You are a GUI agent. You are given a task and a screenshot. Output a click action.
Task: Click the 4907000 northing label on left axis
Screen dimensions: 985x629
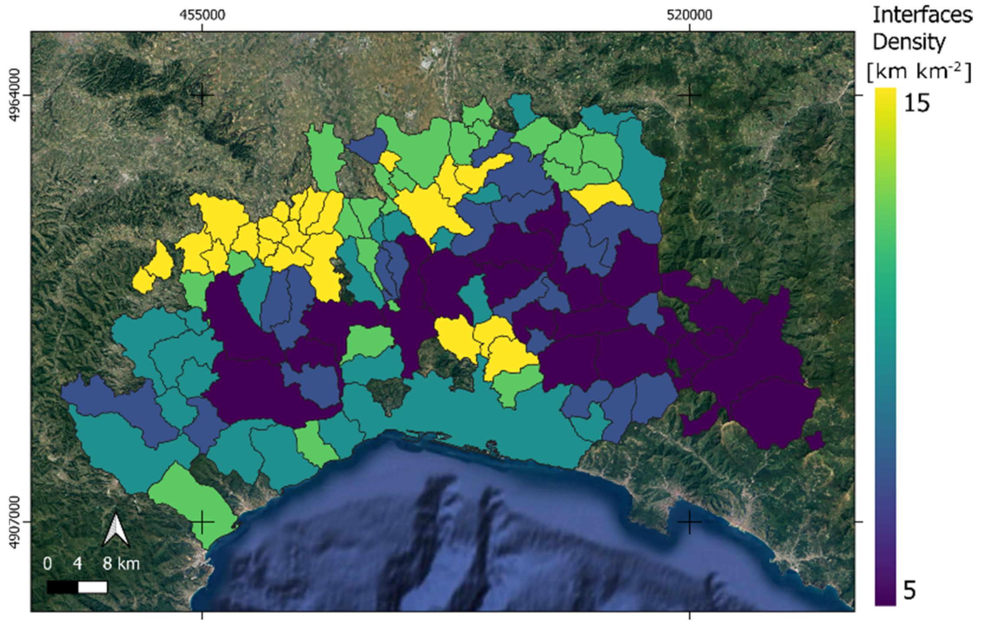point(14,522)
